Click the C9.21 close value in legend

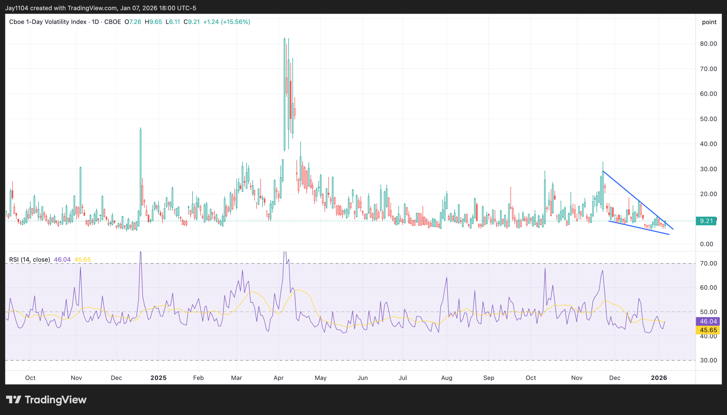pos(192,22)
